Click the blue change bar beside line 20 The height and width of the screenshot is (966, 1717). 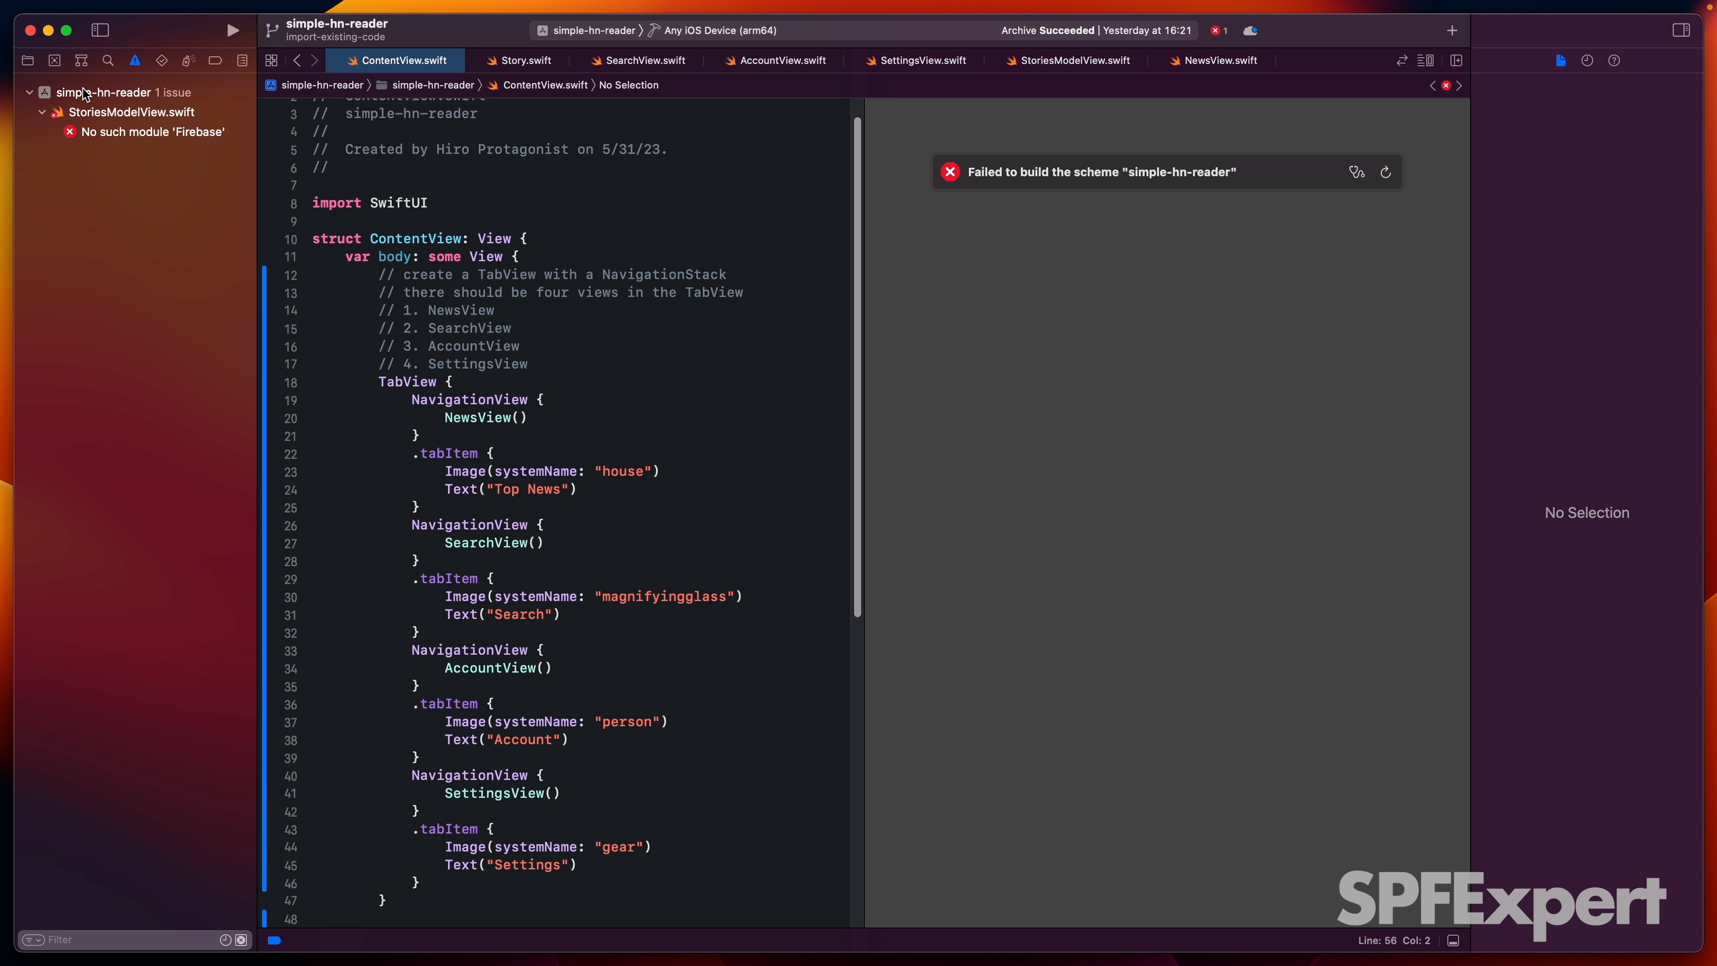(265, 418)
